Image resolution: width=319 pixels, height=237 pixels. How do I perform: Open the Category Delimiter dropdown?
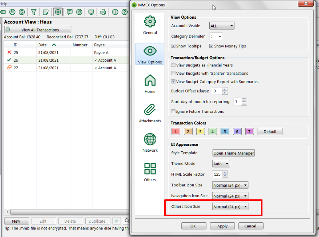pos(216,37)
